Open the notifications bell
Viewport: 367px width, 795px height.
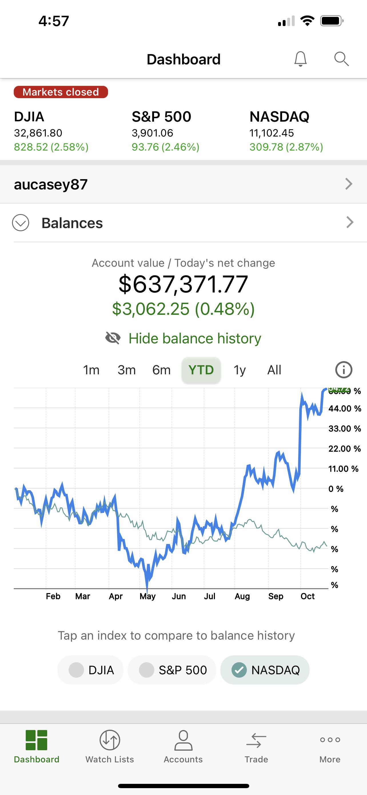click(x=300, y=59)
